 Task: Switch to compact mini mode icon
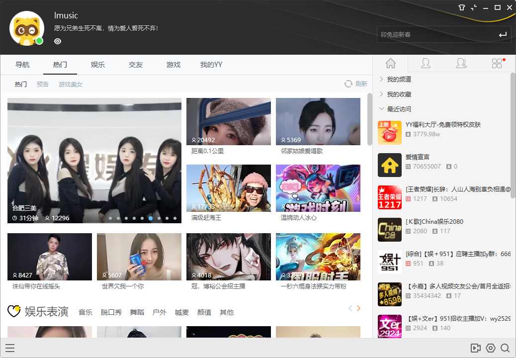474,7
